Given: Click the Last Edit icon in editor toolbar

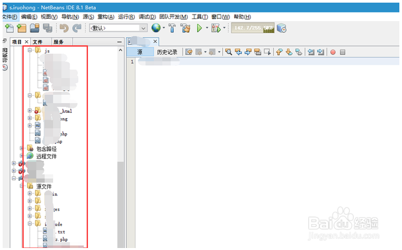Looking at the screenshot, I should [188, 52].
